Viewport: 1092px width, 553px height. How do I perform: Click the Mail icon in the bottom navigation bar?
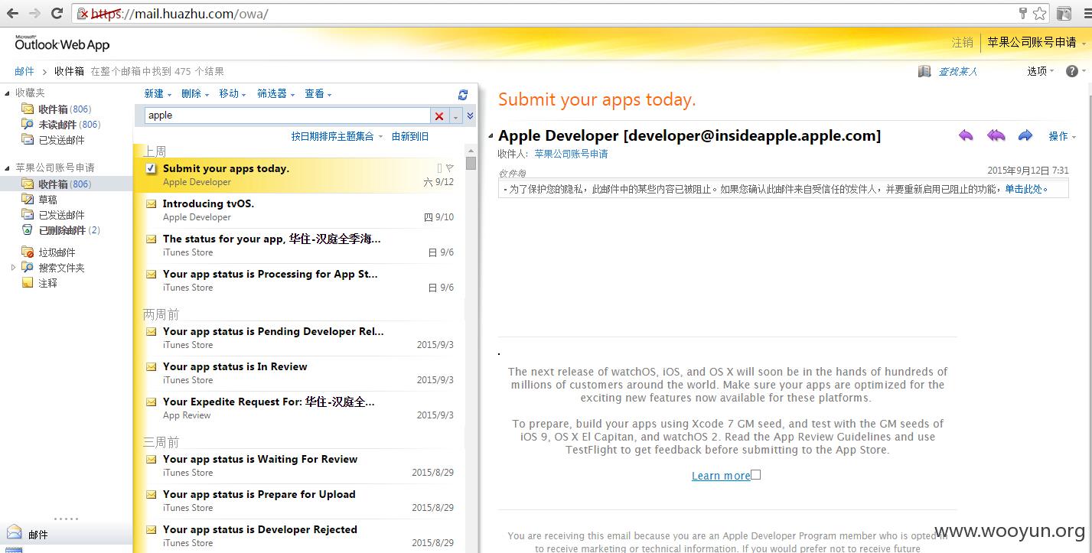(x=14, y=532)
